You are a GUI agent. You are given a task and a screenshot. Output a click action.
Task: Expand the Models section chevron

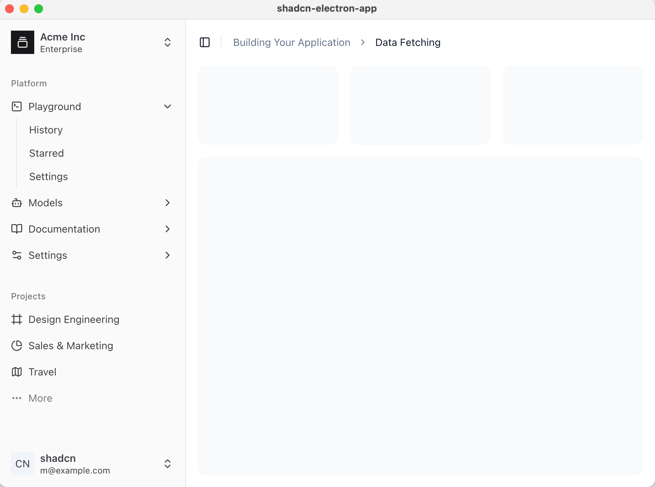pos(168,203)
